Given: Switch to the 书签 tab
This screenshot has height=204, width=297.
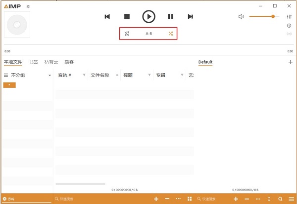Looking at the screenshot, I should pyautogui.click(x=33, y=62).
